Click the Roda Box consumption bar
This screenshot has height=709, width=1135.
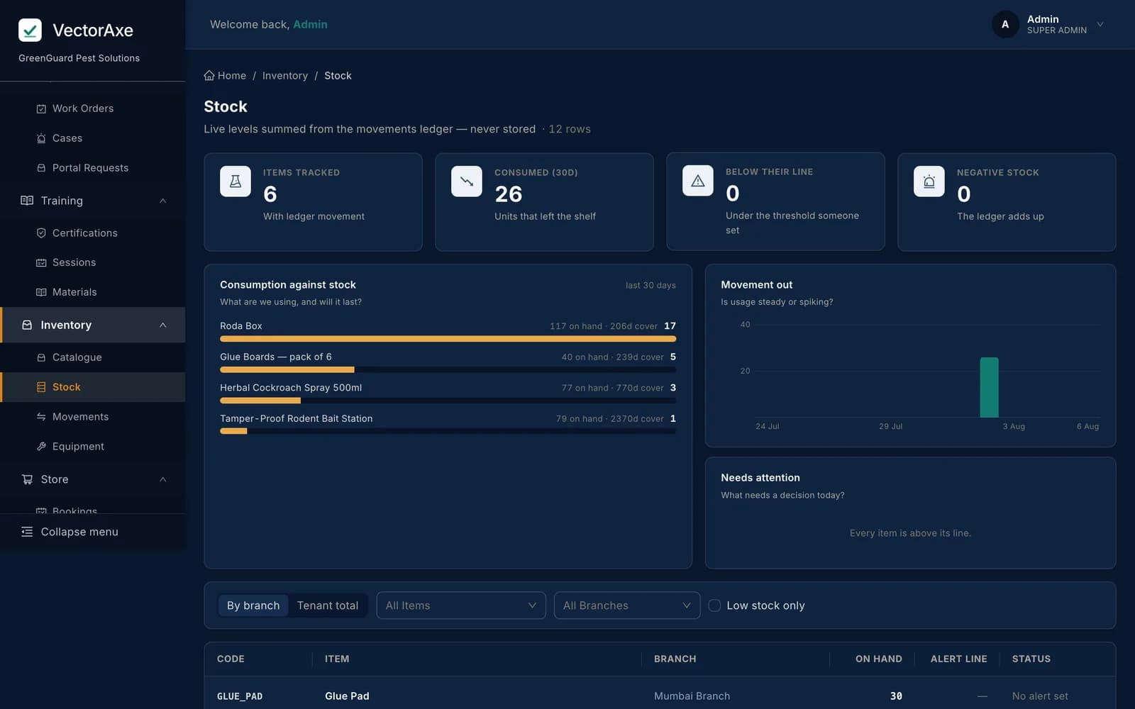click(448, 339)
